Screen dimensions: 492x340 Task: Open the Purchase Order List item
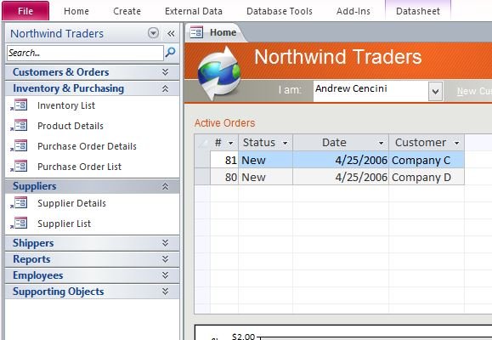click(79, 167)
